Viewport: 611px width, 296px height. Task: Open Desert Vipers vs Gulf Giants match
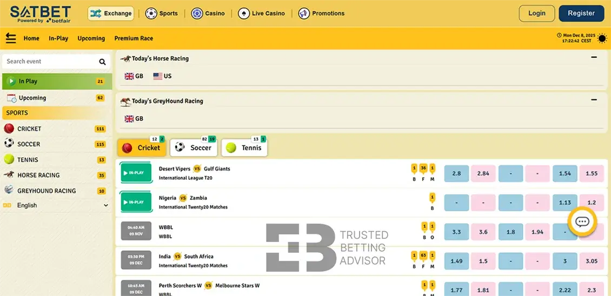[195, 169]
